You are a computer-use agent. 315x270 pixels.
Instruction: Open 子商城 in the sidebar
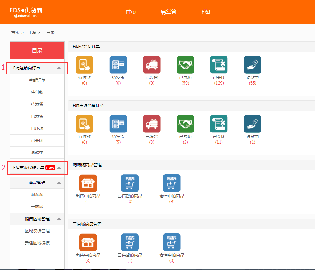coord(37,207)
